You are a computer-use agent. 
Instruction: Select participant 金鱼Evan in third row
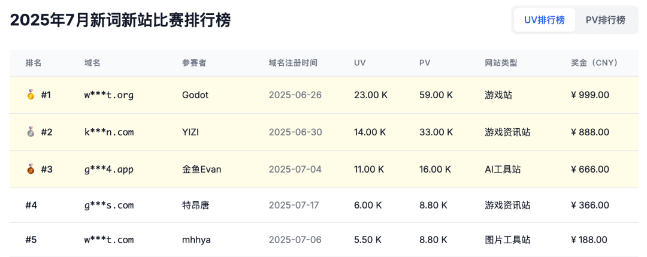(x=202, y=169)
